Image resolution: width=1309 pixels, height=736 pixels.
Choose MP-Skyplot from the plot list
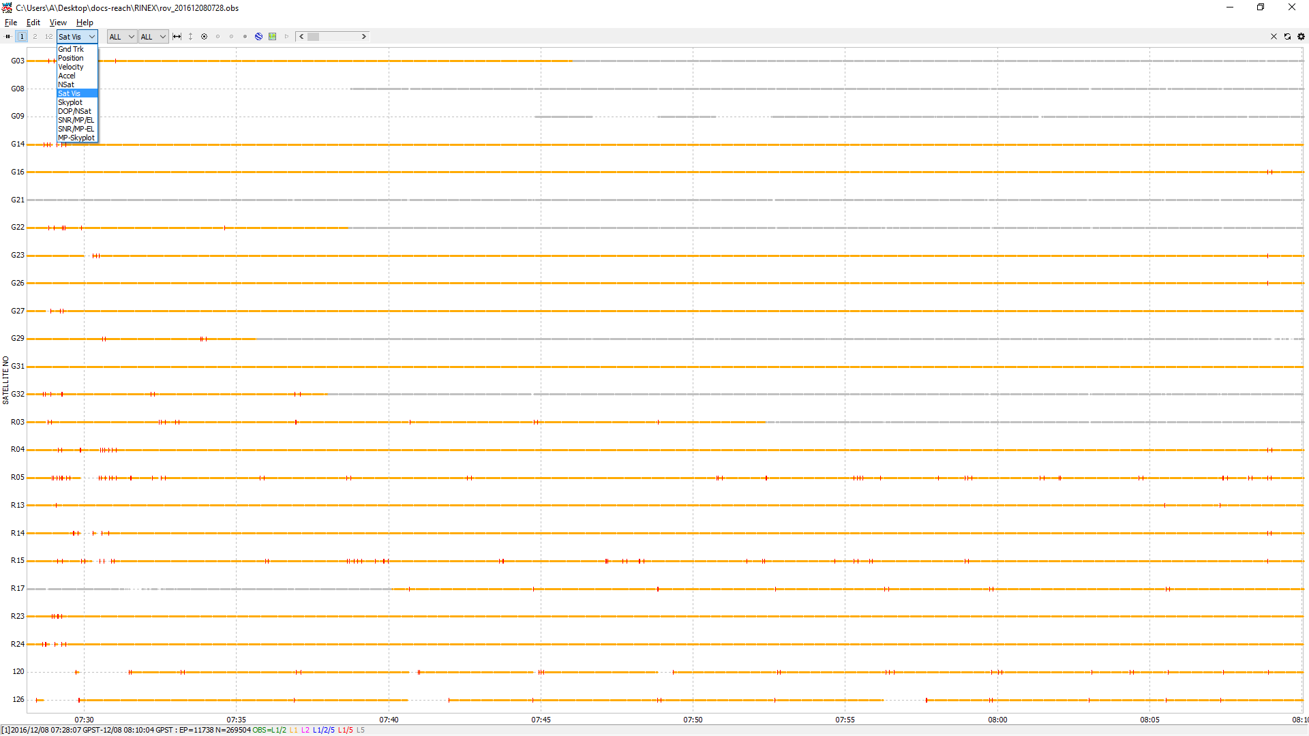(77, 138)
